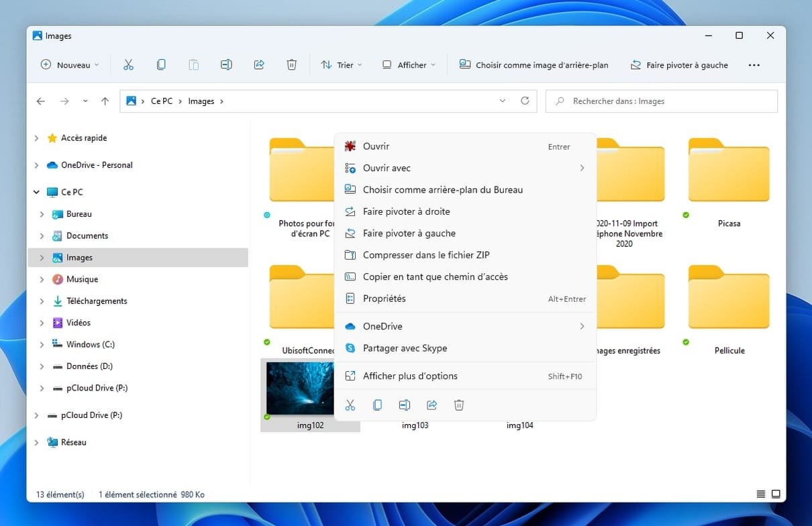Expand the Téléchargements tree node
Screen dimensions: 812x526
point(42,301)
